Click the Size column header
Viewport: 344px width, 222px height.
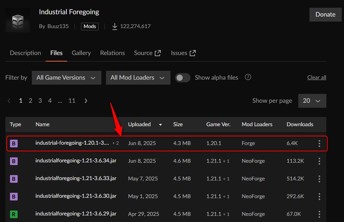click(178, 125)
